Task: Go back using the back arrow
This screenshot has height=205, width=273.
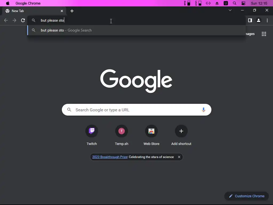Action: pos(6,20)
